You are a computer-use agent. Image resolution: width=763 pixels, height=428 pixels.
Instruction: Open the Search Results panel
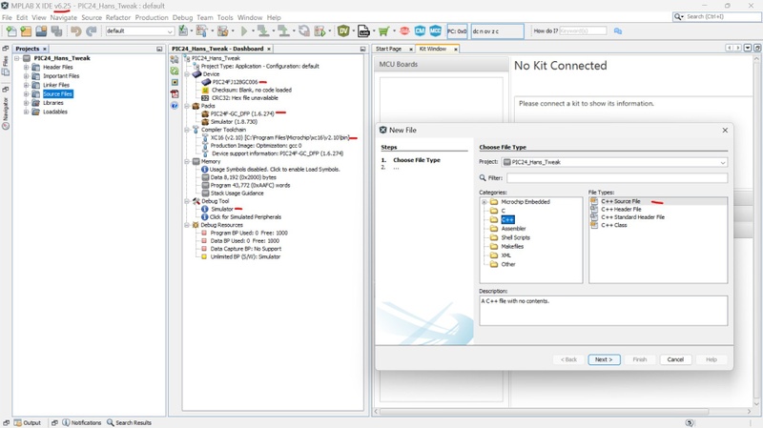click(129, 422)
